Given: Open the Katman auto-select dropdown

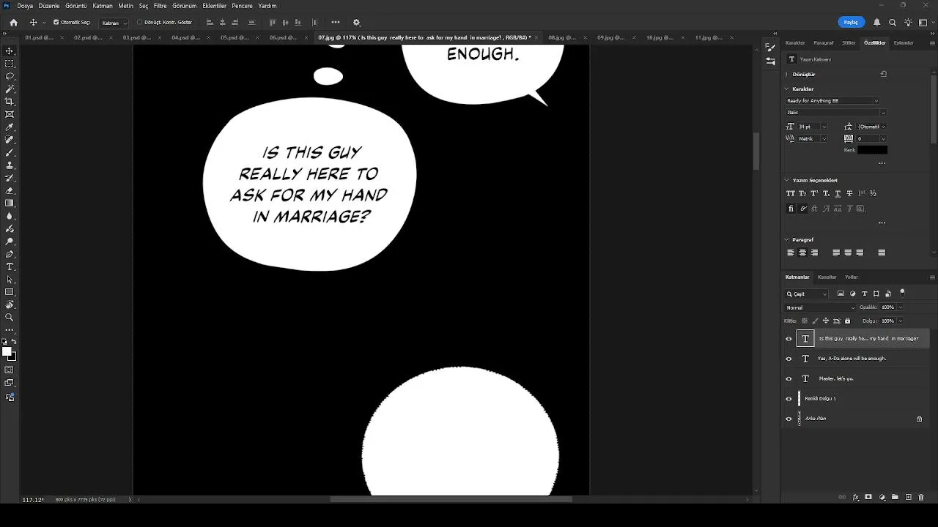Looking at the screenshot, I should pyautogui.click(x=114, y=23).
